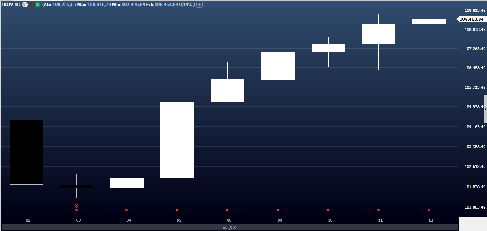
Task: Expand the red double chevron above day 03
Action: coord(76,205)
